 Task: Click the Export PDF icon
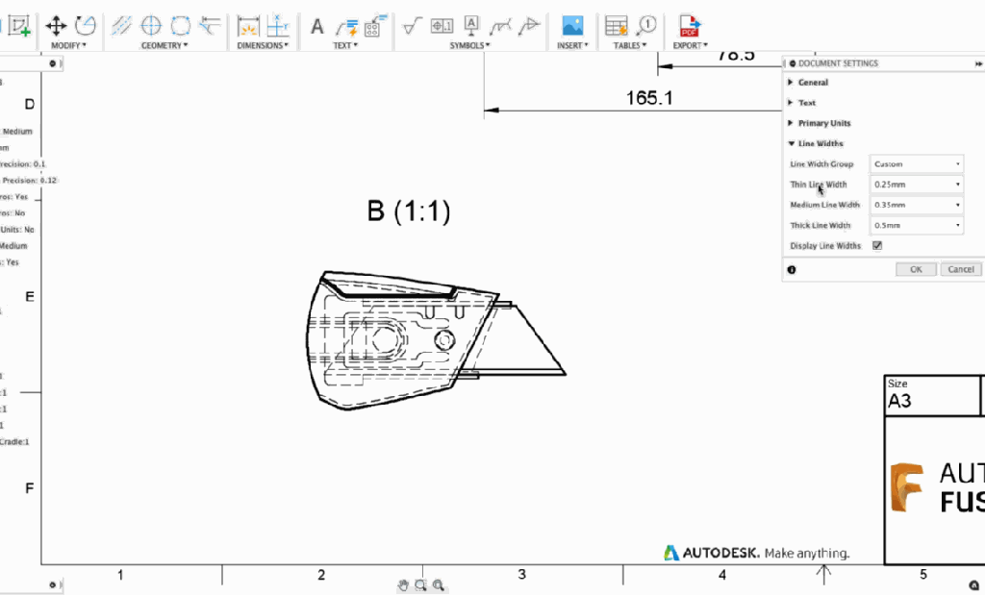tap(690, 26)
